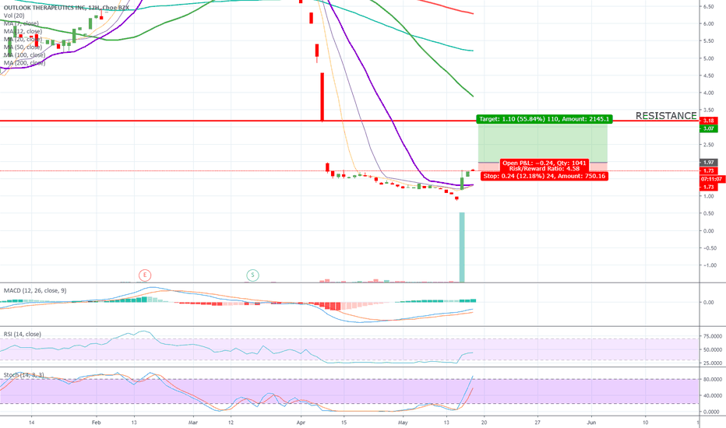The image size is (726, 428).
Task: Select the MA (200, close) indicator legend
Action: tap(25, 63)
